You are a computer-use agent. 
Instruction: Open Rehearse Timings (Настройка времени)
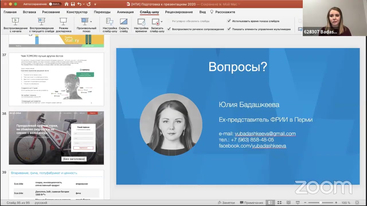[141, 25]
